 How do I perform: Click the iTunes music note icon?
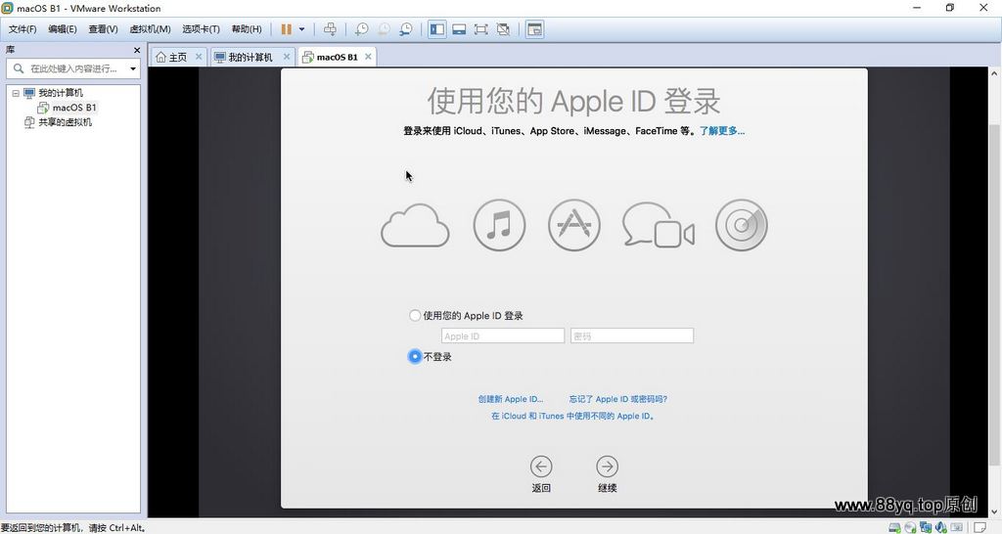pos(499,226)
